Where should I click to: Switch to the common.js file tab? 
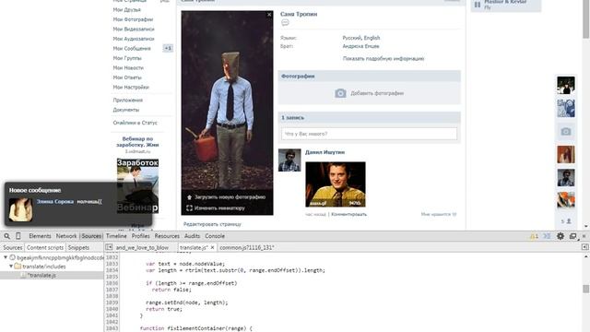coord(247,247)
